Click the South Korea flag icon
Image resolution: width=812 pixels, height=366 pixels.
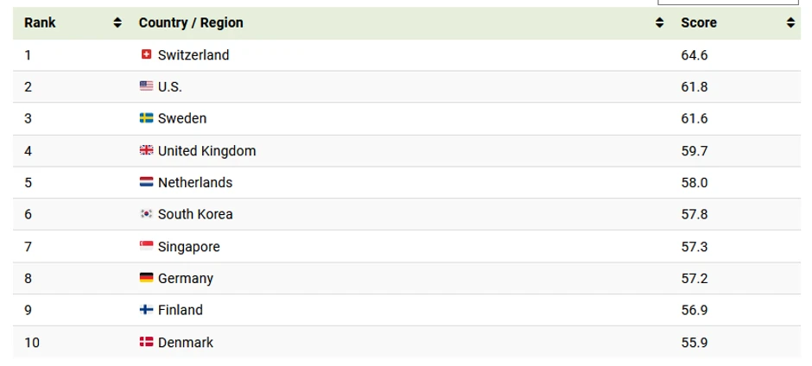[146, 214]
